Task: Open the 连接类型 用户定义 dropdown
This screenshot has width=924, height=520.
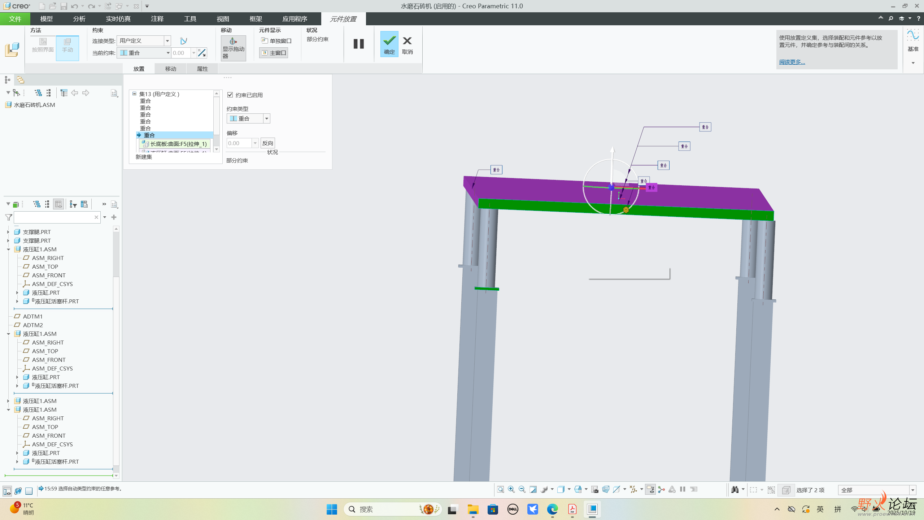Action: coord(167,41)
